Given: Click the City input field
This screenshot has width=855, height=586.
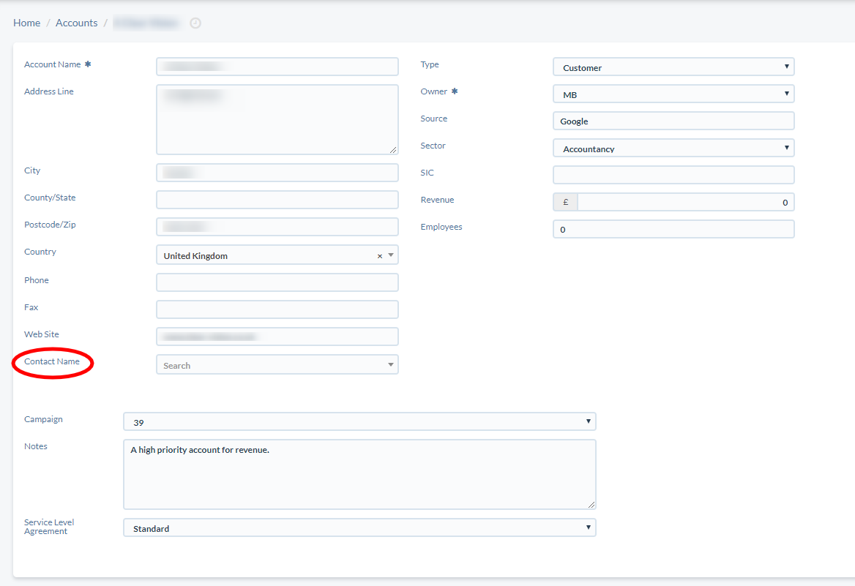Looking at the screenshot, I should (277, 173).
